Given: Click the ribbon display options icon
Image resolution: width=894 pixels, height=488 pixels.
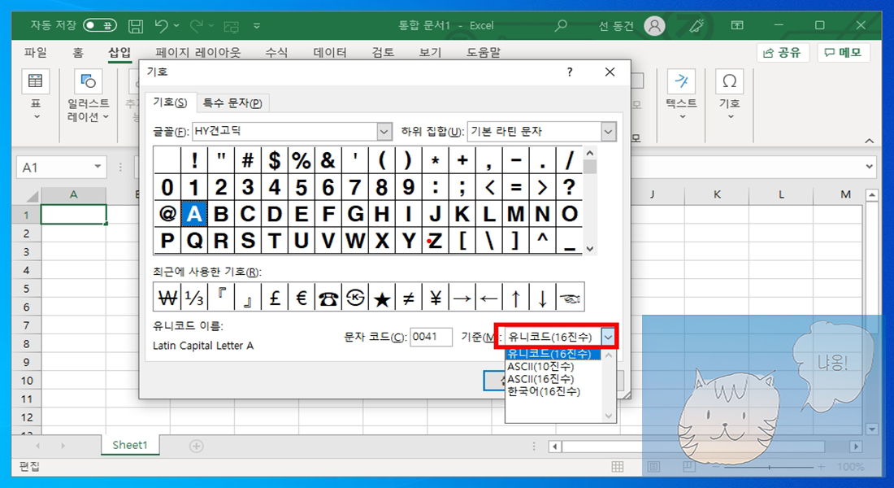Looking at the screenshot, I should coord(736,26).
